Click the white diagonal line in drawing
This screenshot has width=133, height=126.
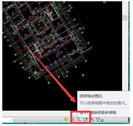[x=52, y=39]
